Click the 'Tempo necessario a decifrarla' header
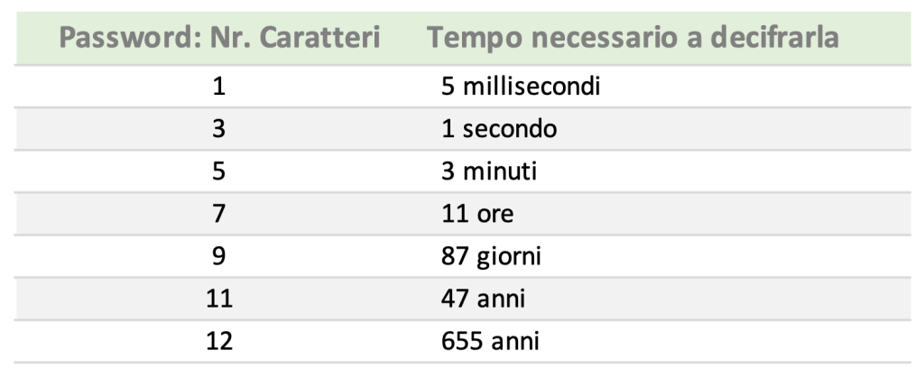 [x=633, y=38]
